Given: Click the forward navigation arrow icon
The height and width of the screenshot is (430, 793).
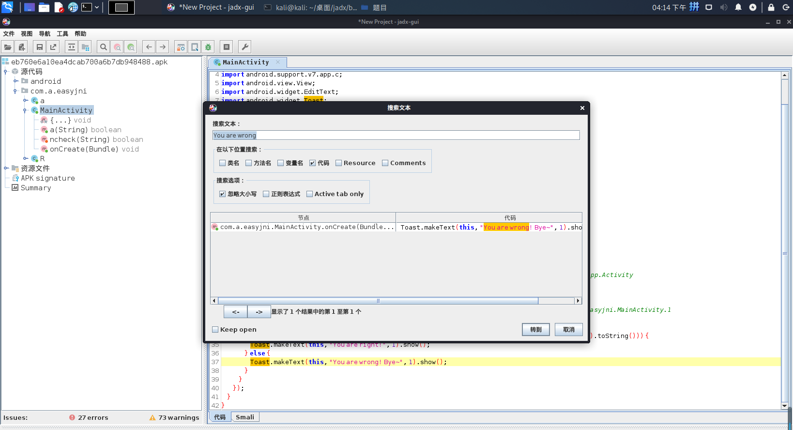Looking at the screenshot, I should [163, 47].
